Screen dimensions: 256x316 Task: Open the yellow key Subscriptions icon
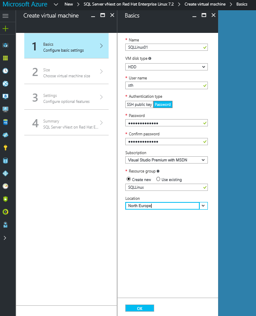6,148
